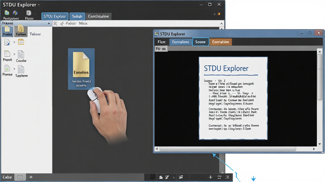The height and width of the screenshot is (182, 325).
Task: Click the app icon in second STDU Explorer title bar
Action: pyautogui.click(x=156, y=33)
